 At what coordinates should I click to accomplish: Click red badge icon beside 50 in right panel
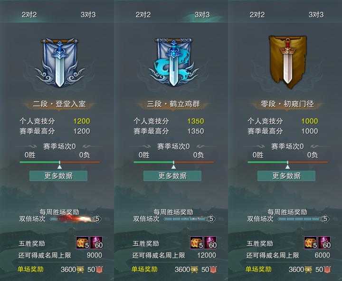point(327,270)
